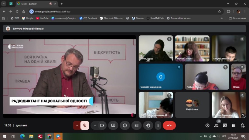Open the volume control in tray
Viewport: 249px width, 140px height.
click(x=218, y=136)
